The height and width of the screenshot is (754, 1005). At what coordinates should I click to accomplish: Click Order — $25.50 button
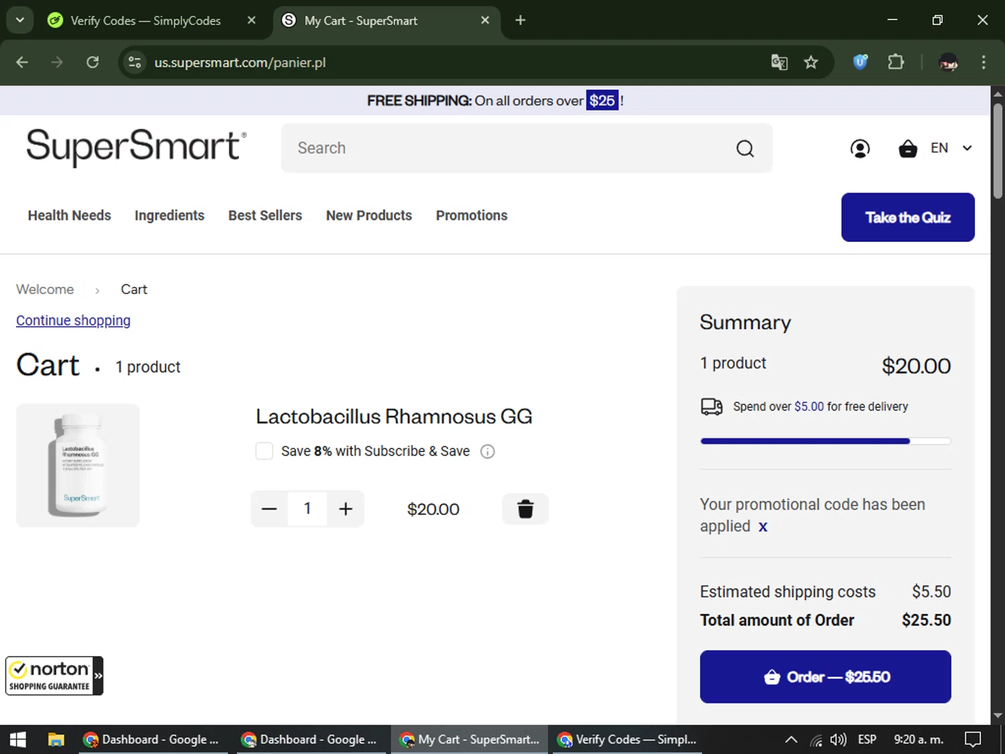point(825,677)
